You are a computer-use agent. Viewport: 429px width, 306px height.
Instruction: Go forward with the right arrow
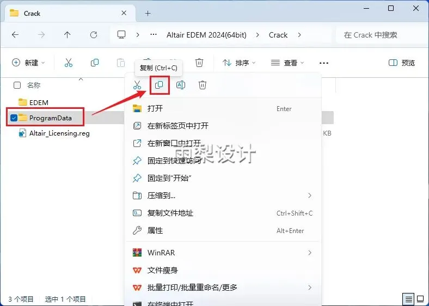click(41, 35)
